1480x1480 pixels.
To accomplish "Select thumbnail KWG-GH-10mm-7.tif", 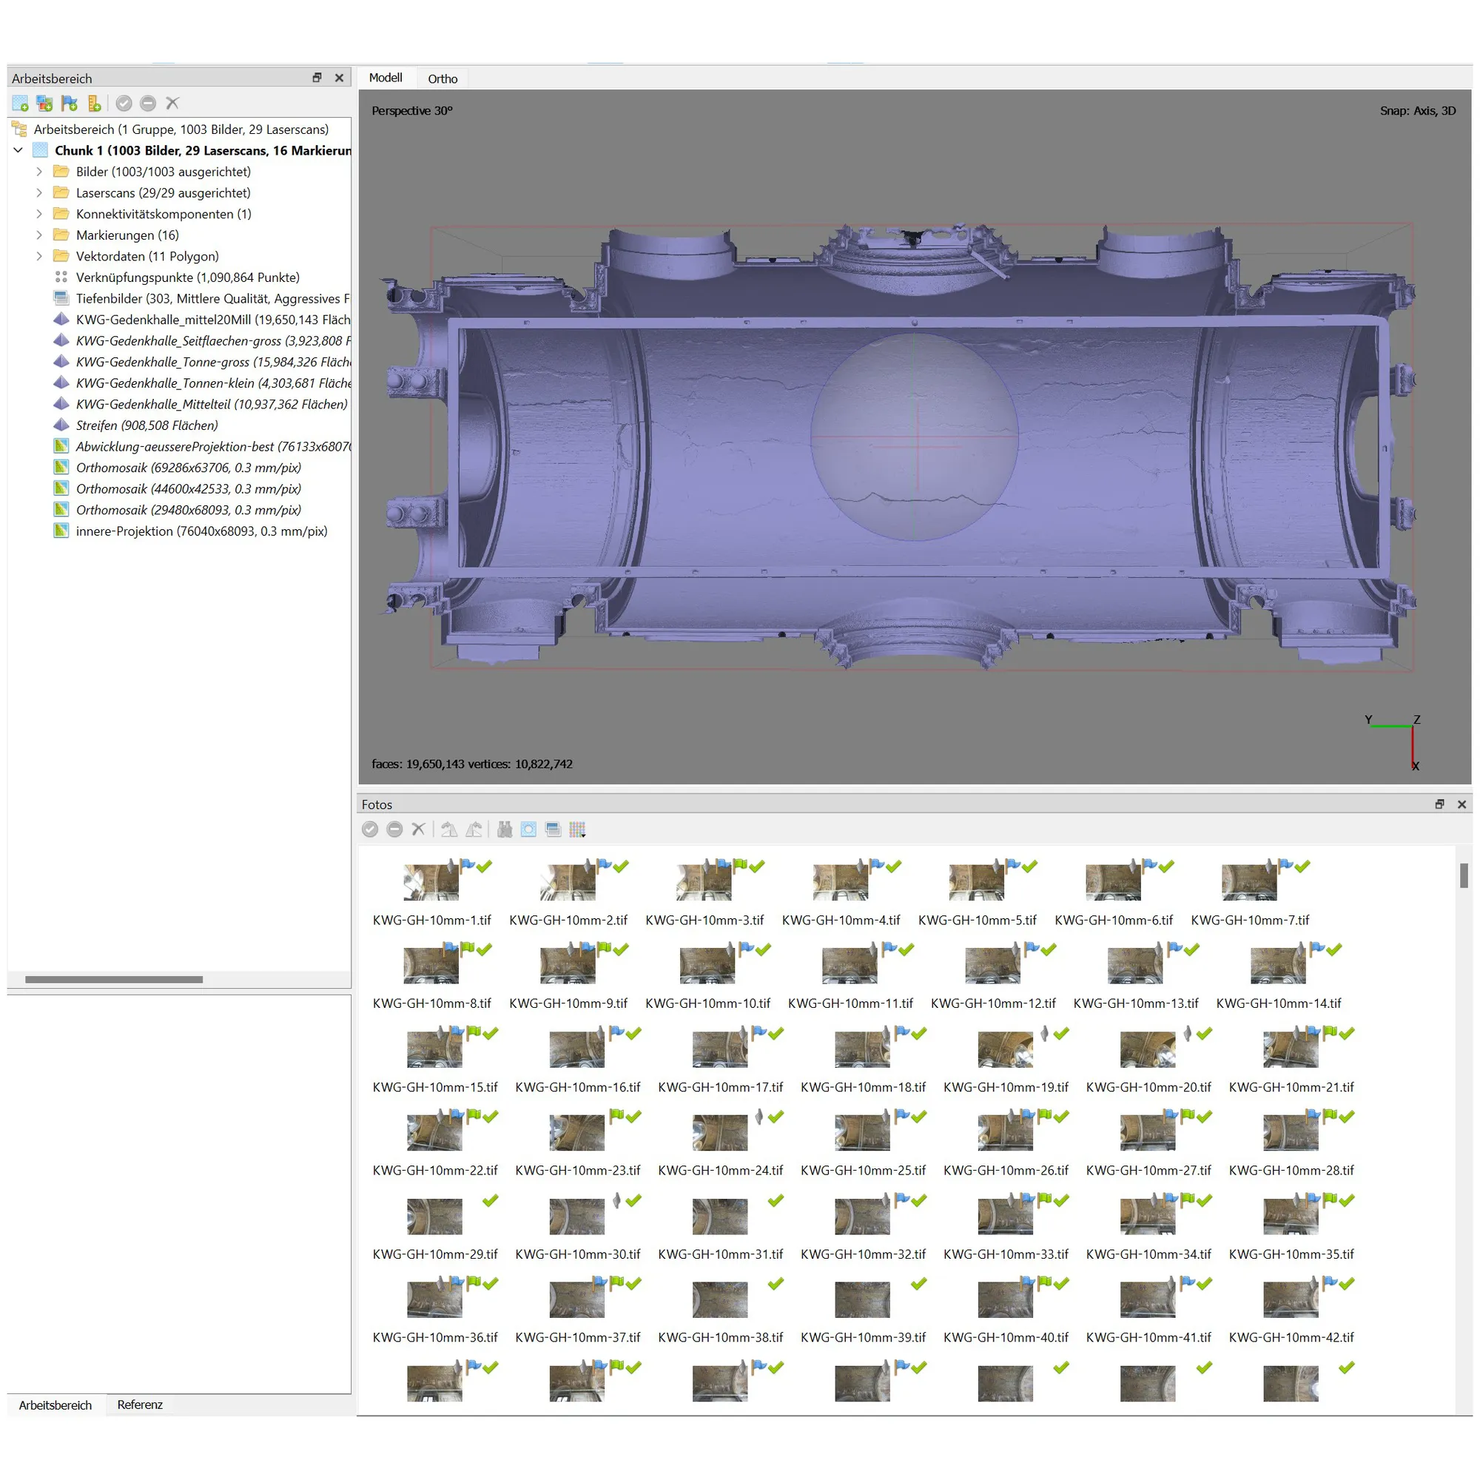I will point(1249,882).
